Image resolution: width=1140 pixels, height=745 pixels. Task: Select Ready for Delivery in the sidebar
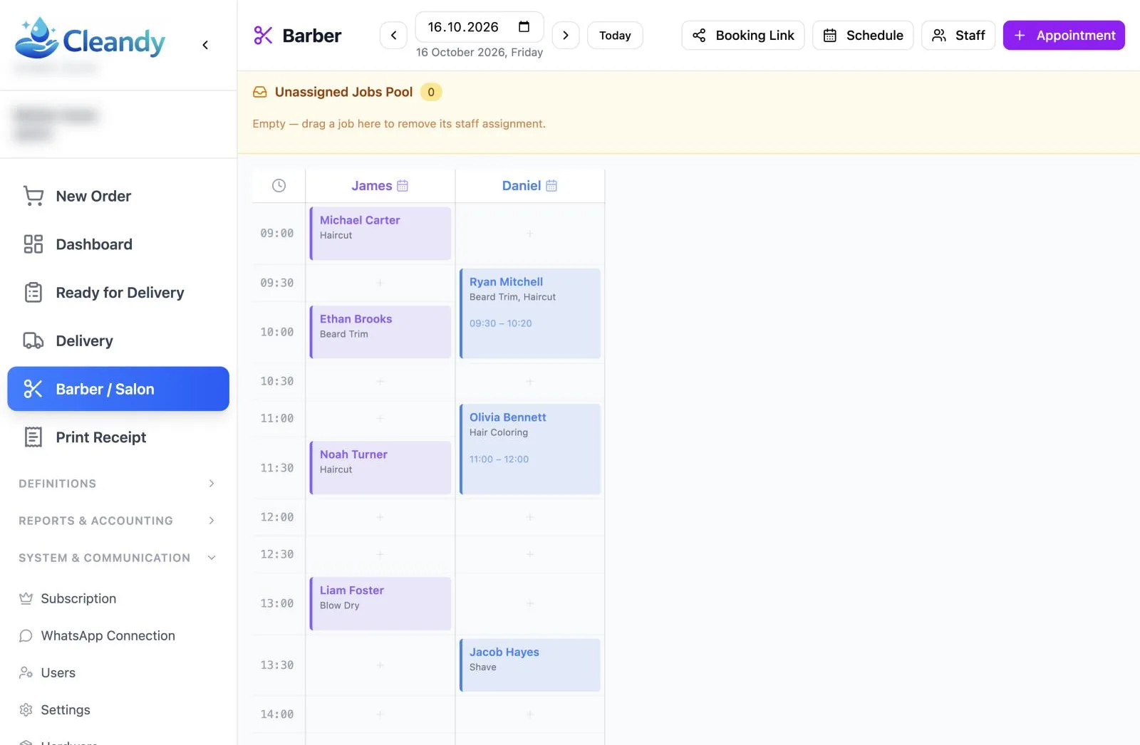coord(118,293)
